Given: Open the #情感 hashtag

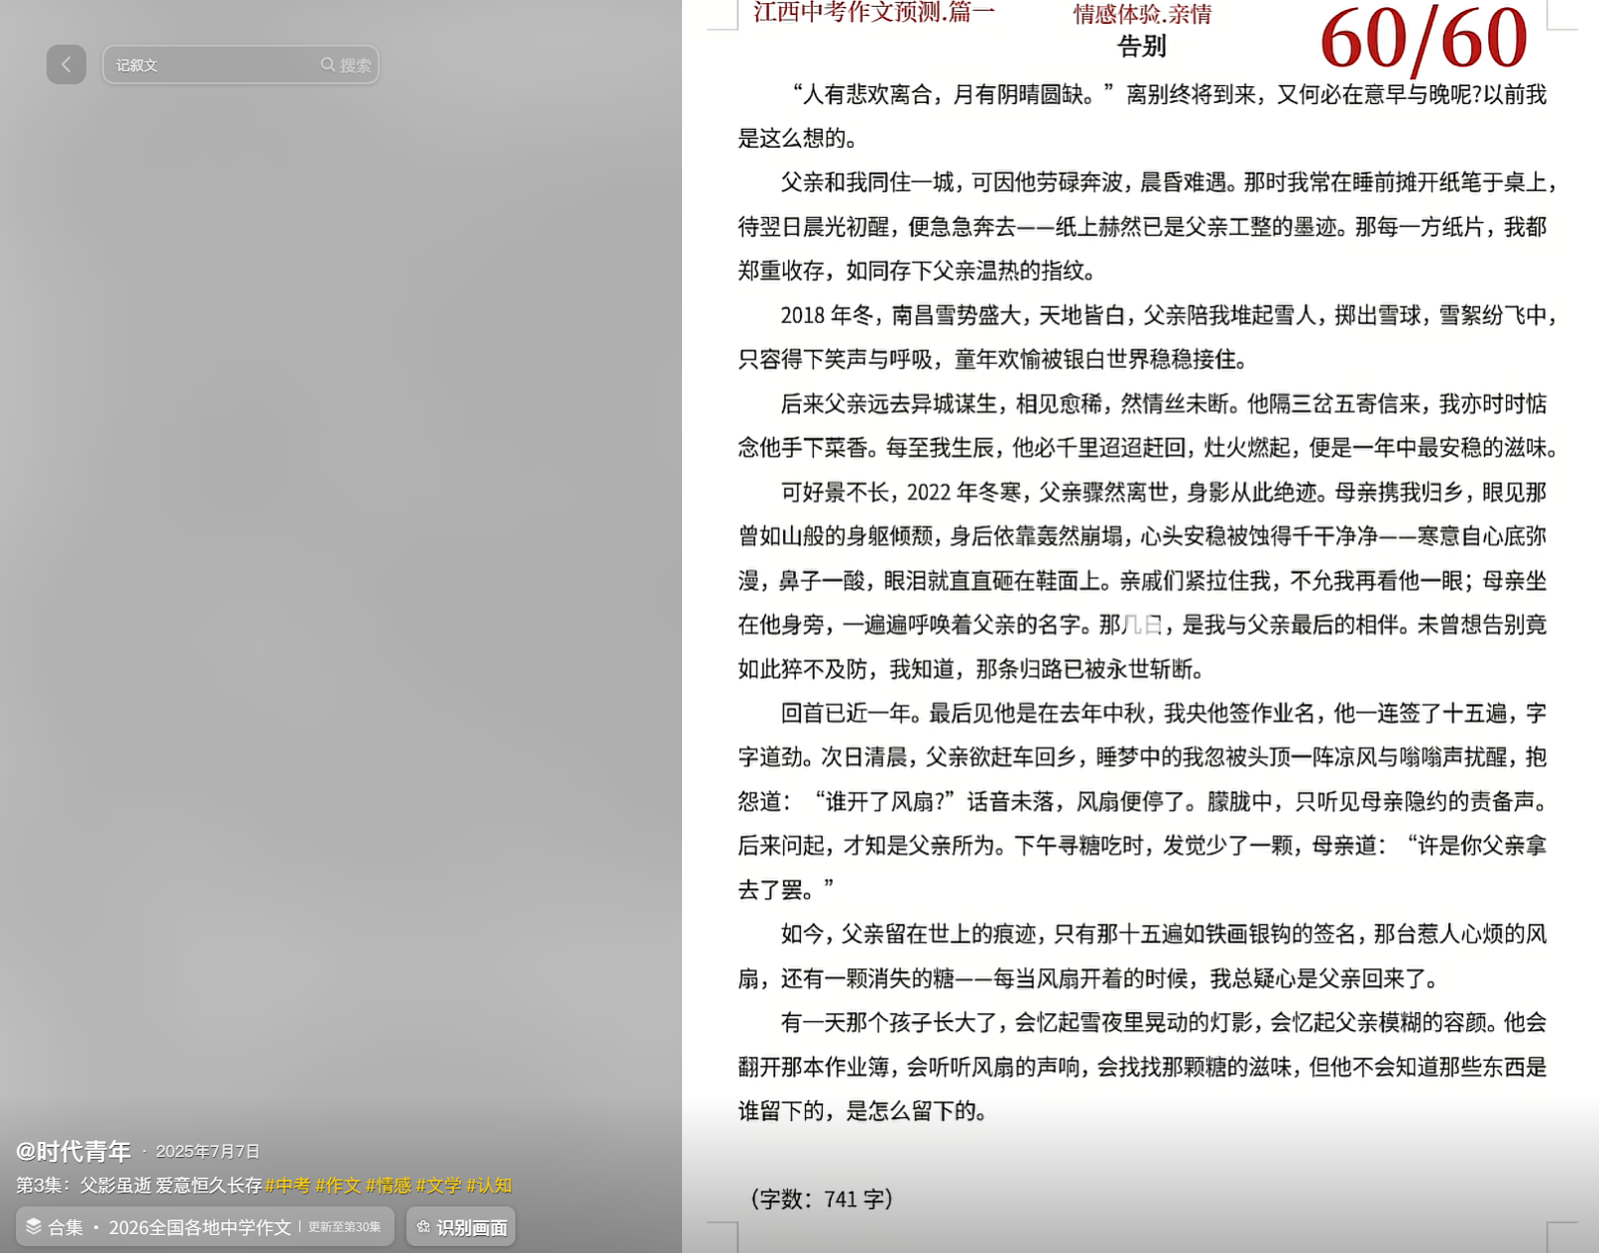Looking at the screenshot, I should (390, 1185).
